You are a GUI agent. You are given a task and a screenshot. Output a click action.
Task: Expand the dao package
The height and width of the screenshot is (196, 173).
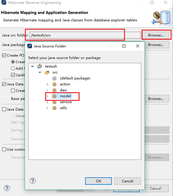point(47,90)
